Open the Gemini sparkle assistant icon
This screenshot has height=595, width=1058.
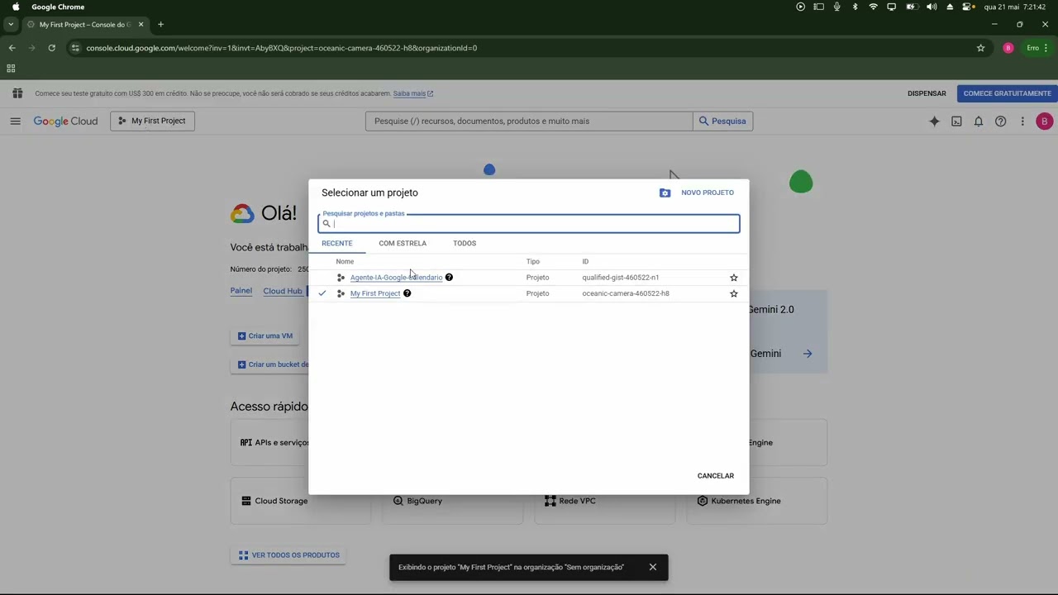pos(934,121)
